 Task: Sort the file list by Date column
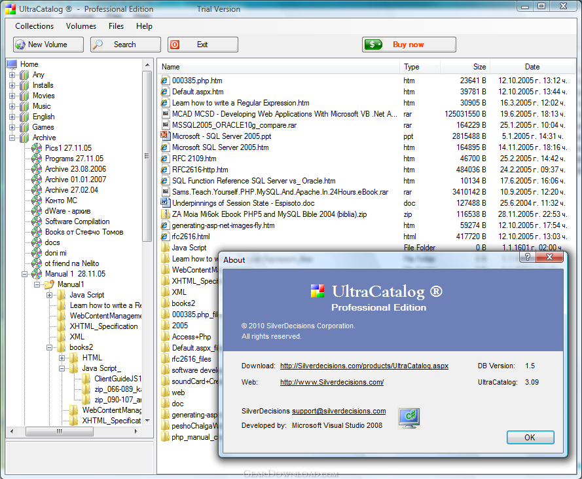(x=532, y=67)
